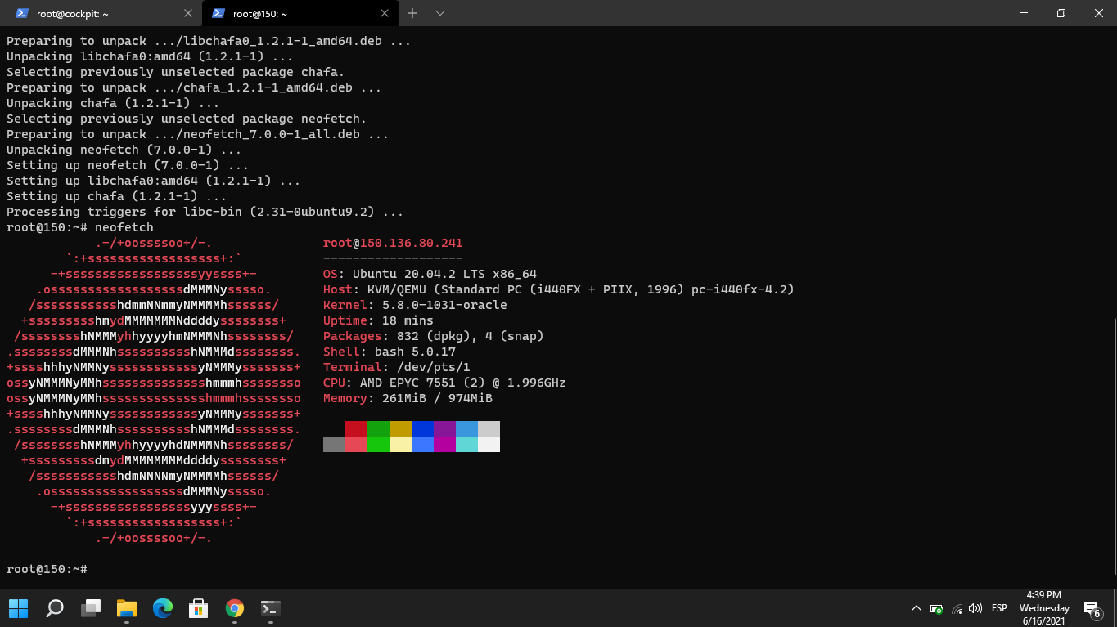Close the root@cockpit tab
Viewport: 1117px width, 627px height.
[x=187, y=13]
